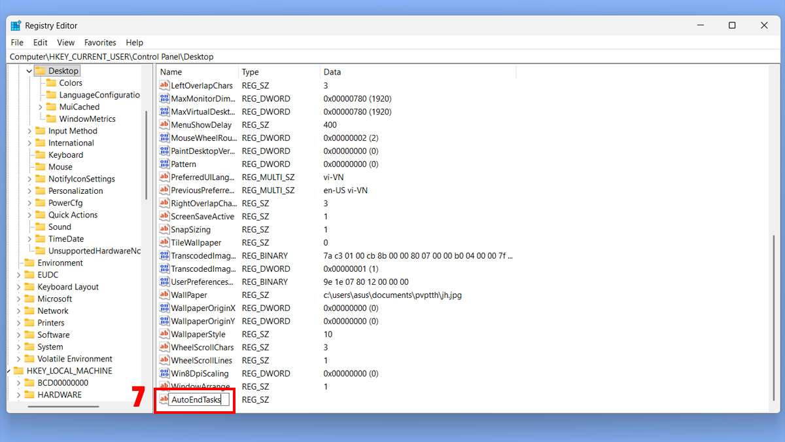This screenshot has width=785, height=442.
Task: Expand the International key
Action: coord(29,143)
